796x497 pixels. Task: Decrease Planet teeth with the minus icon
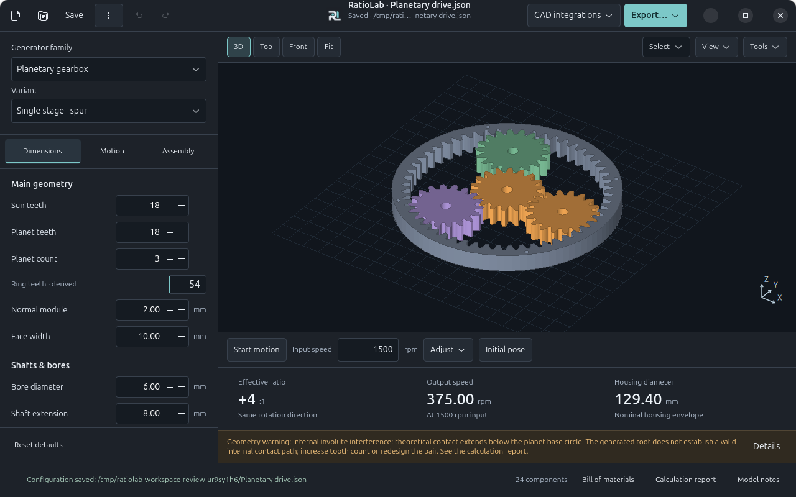tap(170, 232)
